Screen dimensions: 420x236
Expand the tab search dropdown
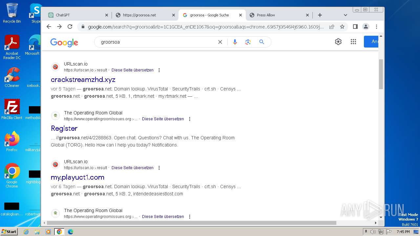345,15
